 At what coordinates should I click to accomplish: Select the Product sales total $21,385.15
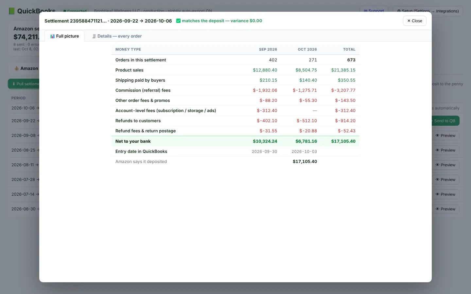click(x=343, y=70)
